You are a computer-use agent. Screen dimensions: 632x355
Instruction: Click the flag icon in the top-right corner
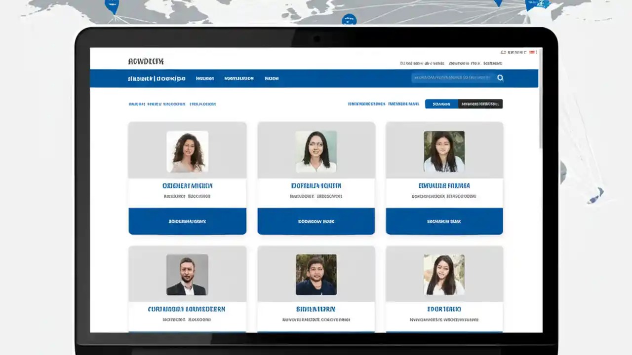click(x=532, y=52)
